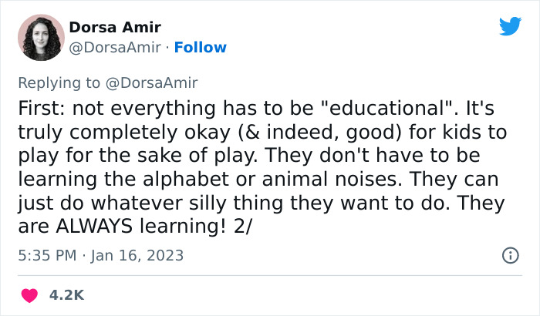Viewport: 540px width, 316px height.
Task: Click the Jan 16, 2023 date
Action: coord(138,255)
